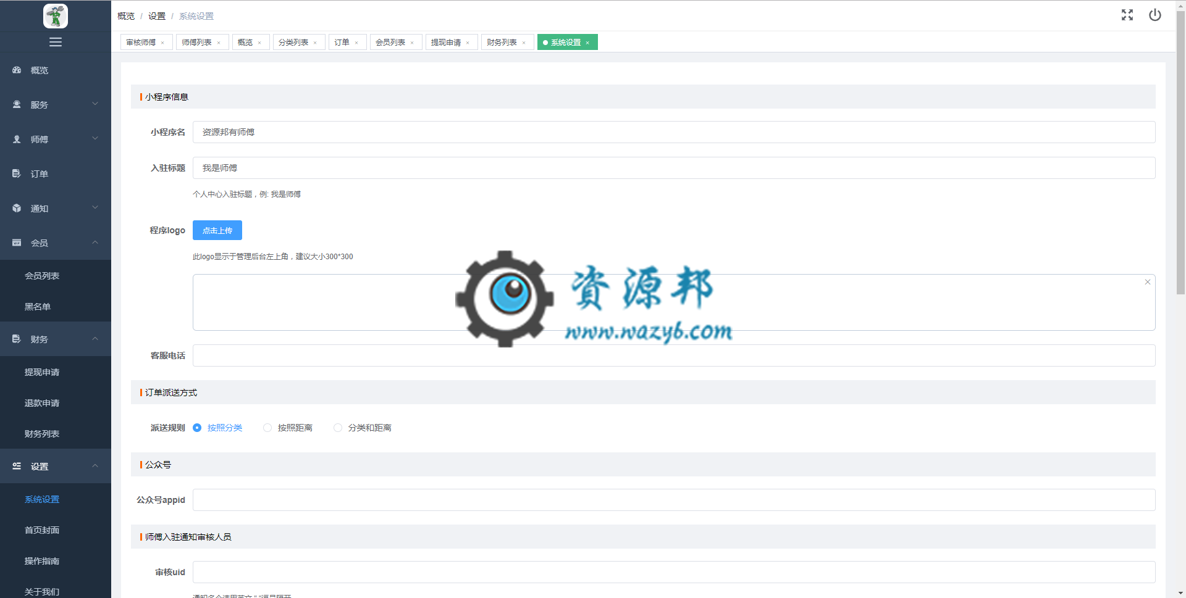Collapse the 财务 menu chevron
The width and height of the screenshot is (1186, 598).
click(x=95, y=339)
